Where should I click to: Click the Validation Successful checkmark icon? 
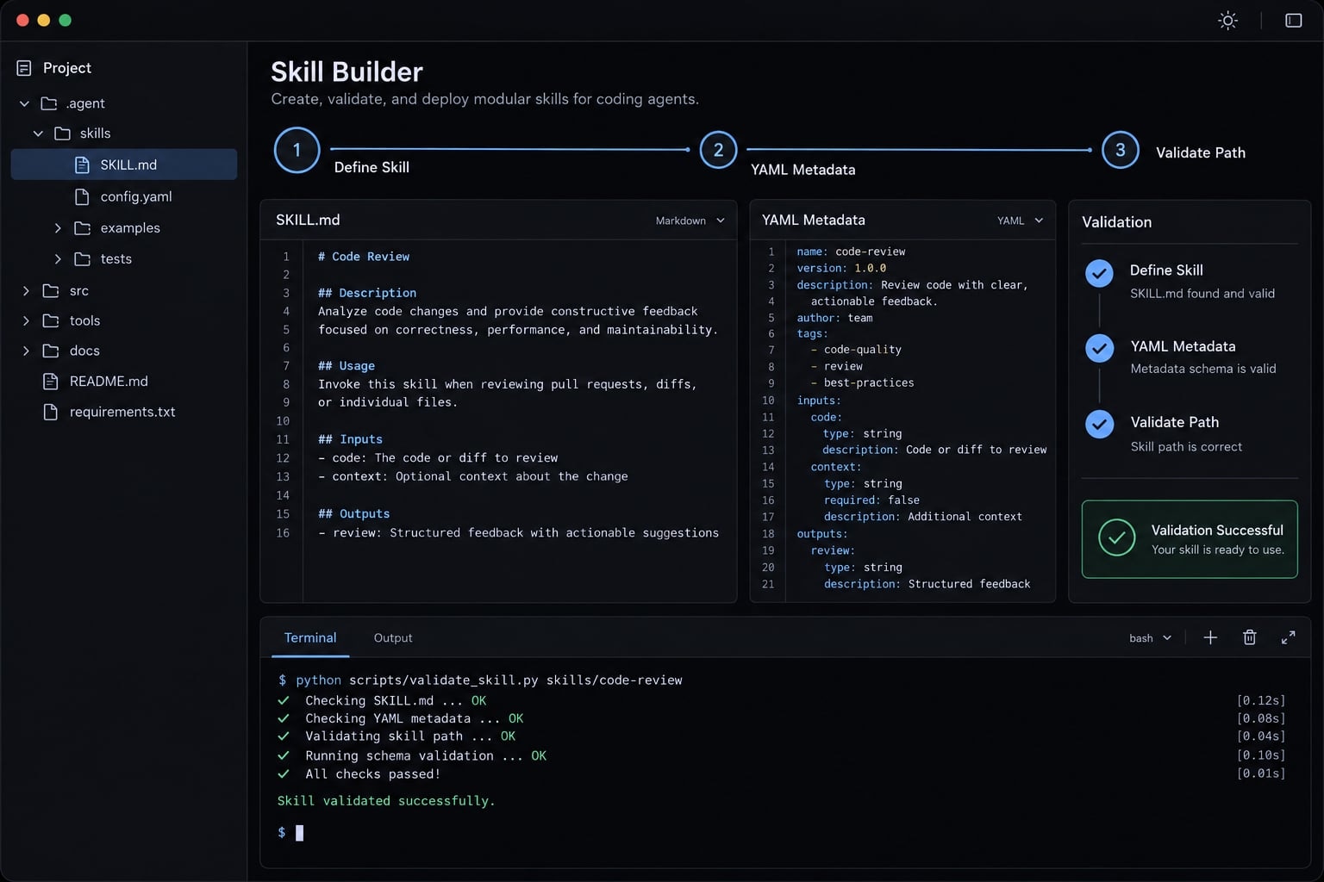tap(1117, 538)
